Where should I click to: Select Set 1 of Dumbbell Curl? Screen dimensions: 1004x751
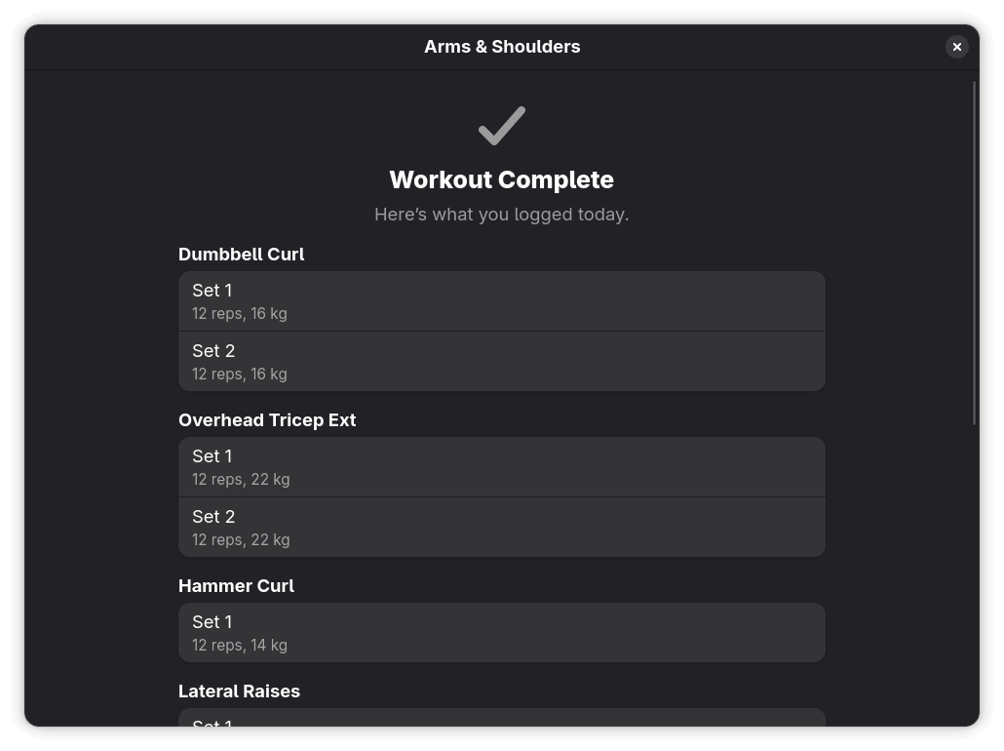501,300
